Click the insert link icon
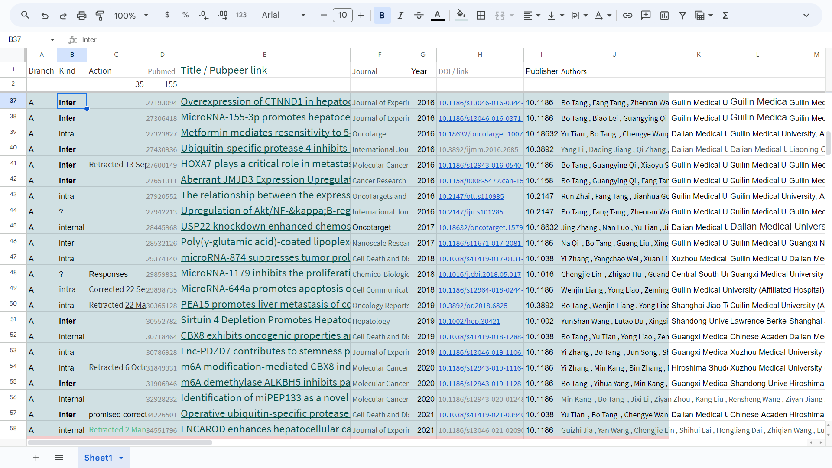Viewport: 832px width, 468px height. pos(627,16)
